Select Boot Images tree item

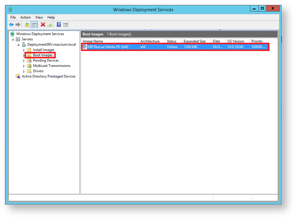click(x=43, y=55)
